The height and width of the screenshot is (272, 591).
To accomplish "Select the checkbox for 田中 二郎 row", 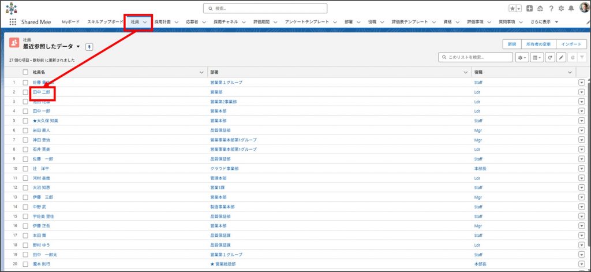I will tap(25, 92).
